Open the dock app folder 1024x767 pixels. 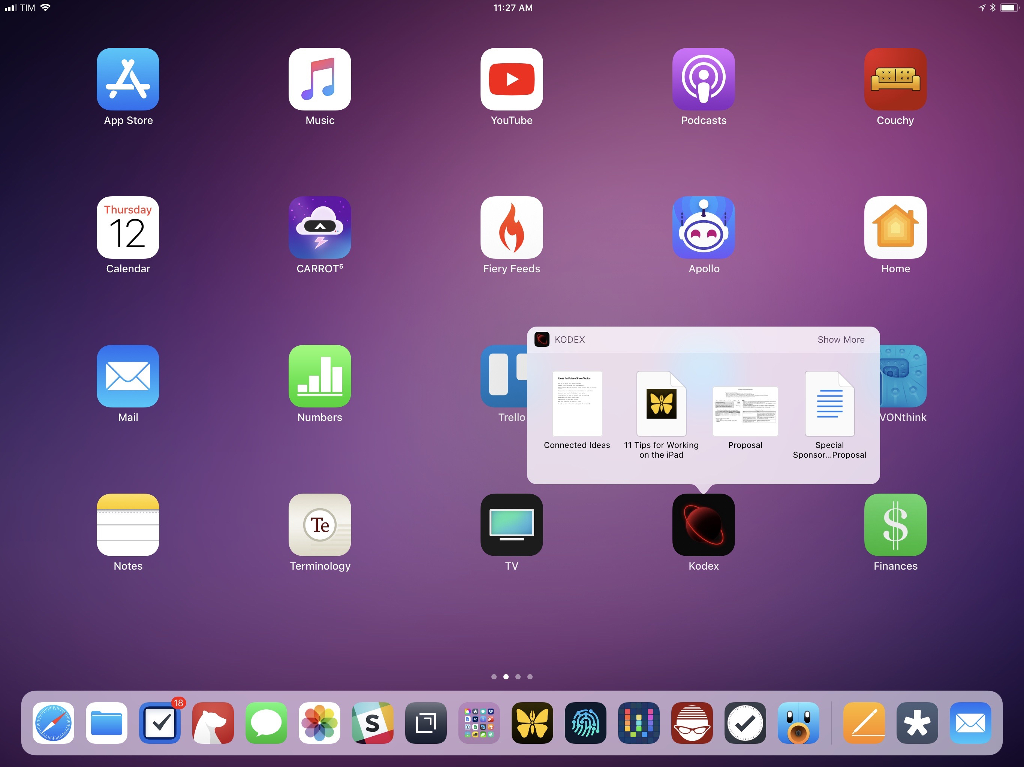click(x=479, y=722)
